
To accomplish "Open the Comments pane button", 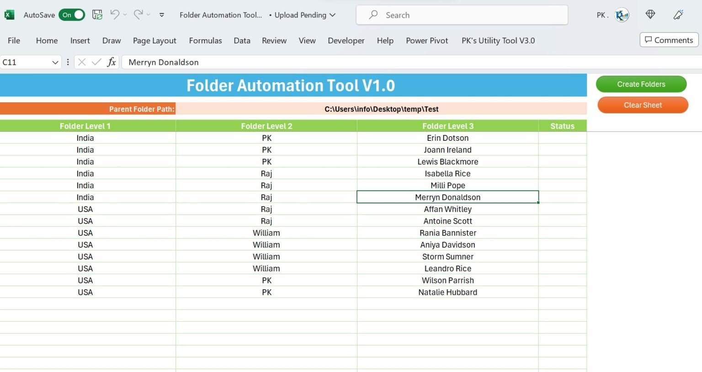I will [x=669, y=40].
